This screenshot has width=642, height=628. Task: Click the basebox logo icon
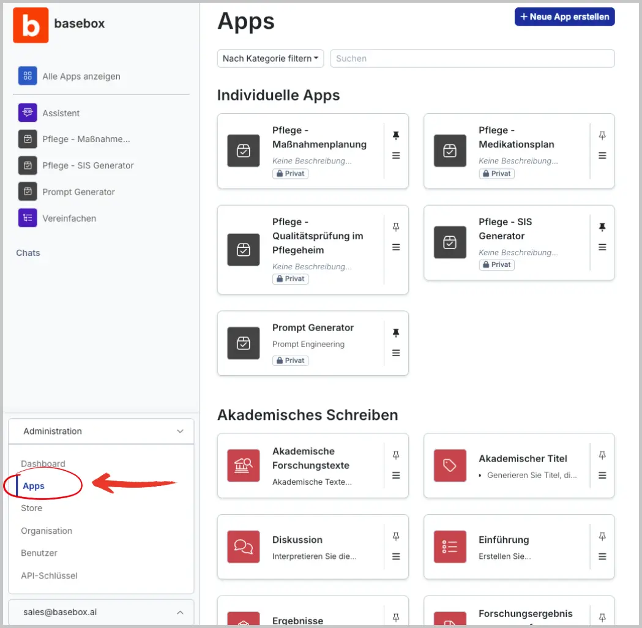(31, 24)
